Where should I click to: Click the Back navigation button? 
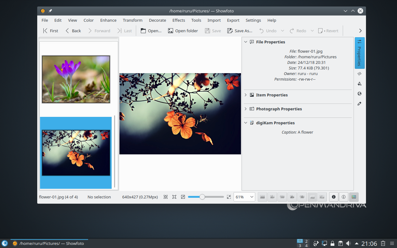point(73,31)
